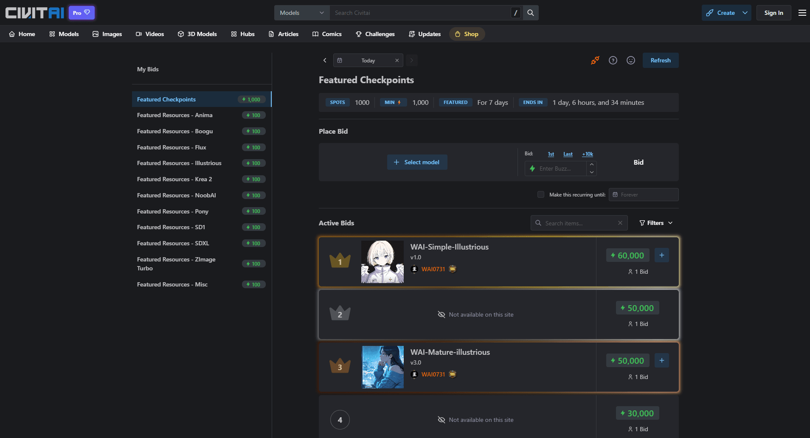
Task: Click the orange connection plug icon
Action: tap(595, 60)
